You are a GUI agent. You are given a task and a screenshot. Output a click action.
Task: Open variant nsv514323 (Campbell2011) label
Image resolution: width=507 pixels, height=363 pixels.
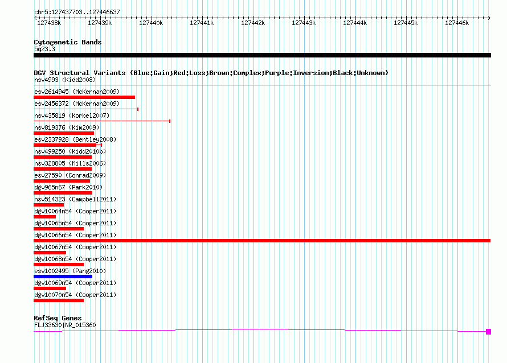tap(75, 199)
